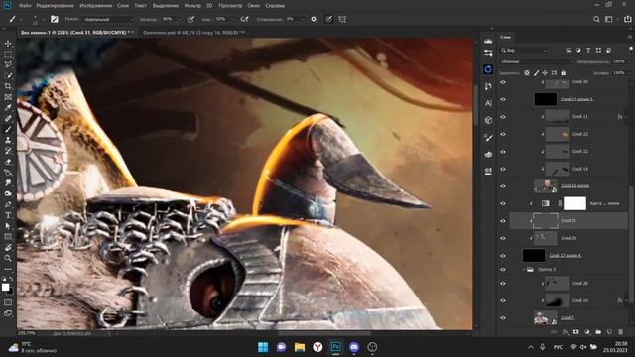Click the lock all padlock icon
635x357 pixels.
point(563,72)
